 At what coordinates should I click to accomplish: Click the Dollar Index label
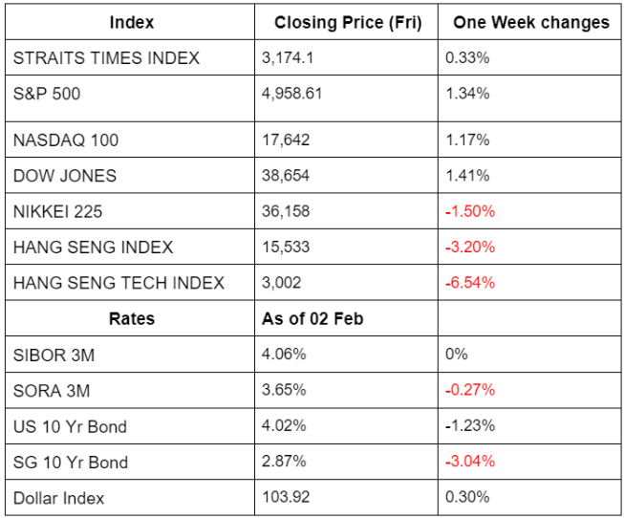click(x=59, y=498)
